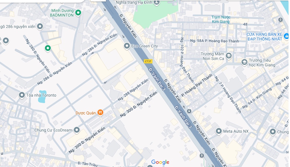Open Cửa hàng bán xe đạp Thống Nhất pin

coord(286,36)
